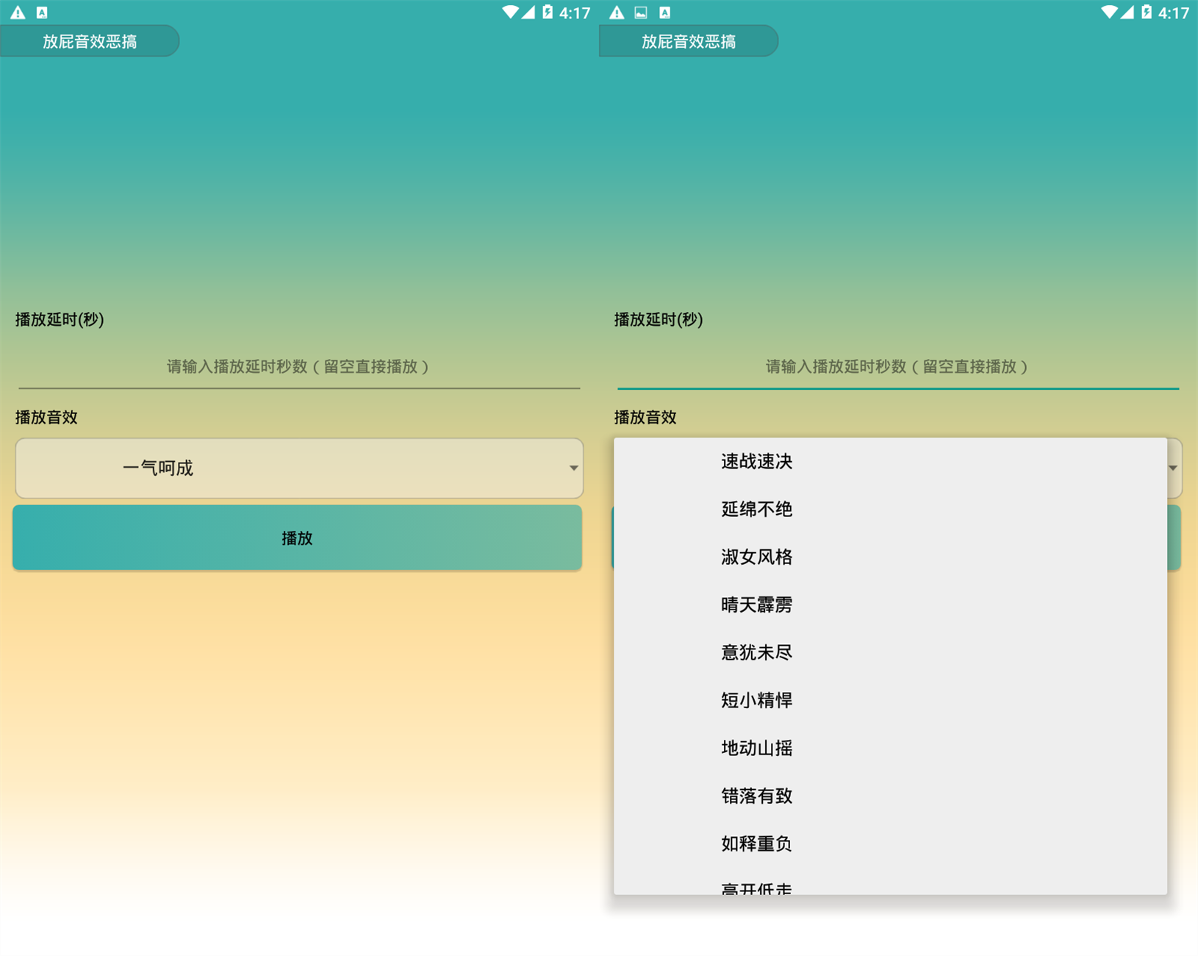
Task: Tap the Wi-Fi icon in the status bar
Action: (x=509, y=12)
